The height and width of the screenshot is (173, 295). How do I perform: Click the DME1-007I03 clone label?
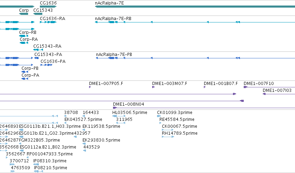277,90
